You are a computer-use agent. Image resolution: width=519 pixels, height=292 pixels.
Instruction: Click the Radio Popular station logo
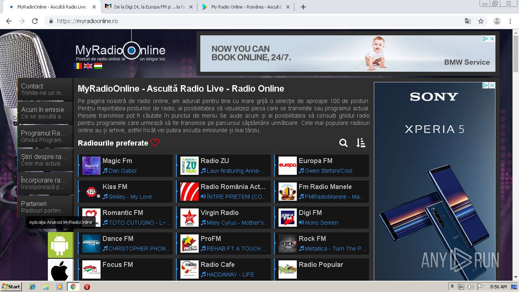[287, 270]
